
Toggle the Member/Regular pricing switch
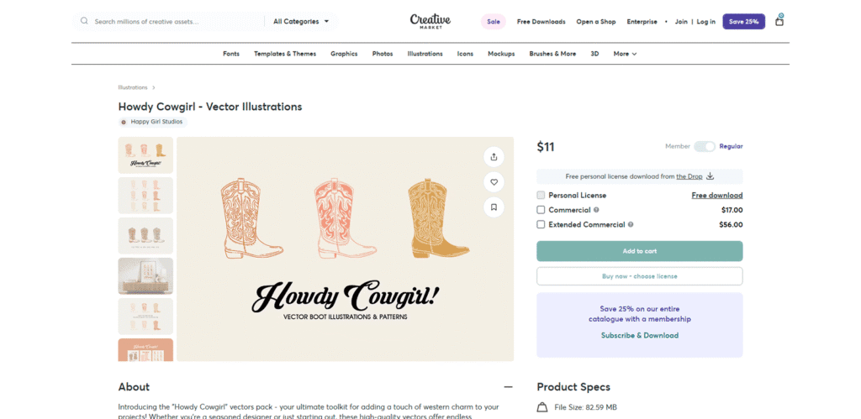pos(704,146)
